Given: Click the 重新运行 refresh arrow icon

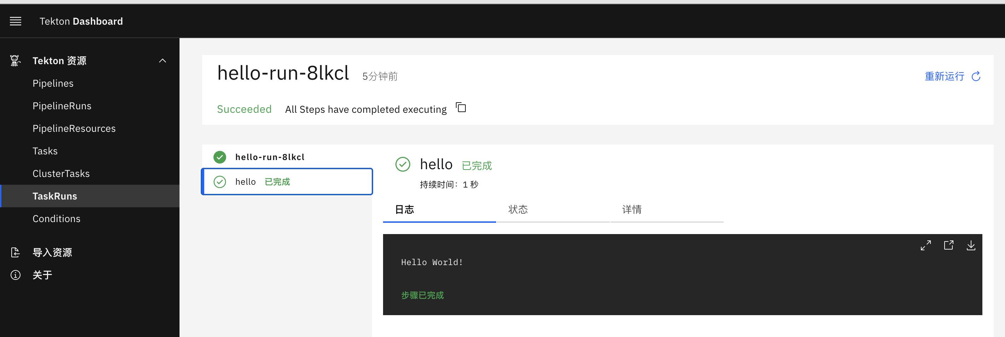Looking at the screenshot, I should (976, 76).
